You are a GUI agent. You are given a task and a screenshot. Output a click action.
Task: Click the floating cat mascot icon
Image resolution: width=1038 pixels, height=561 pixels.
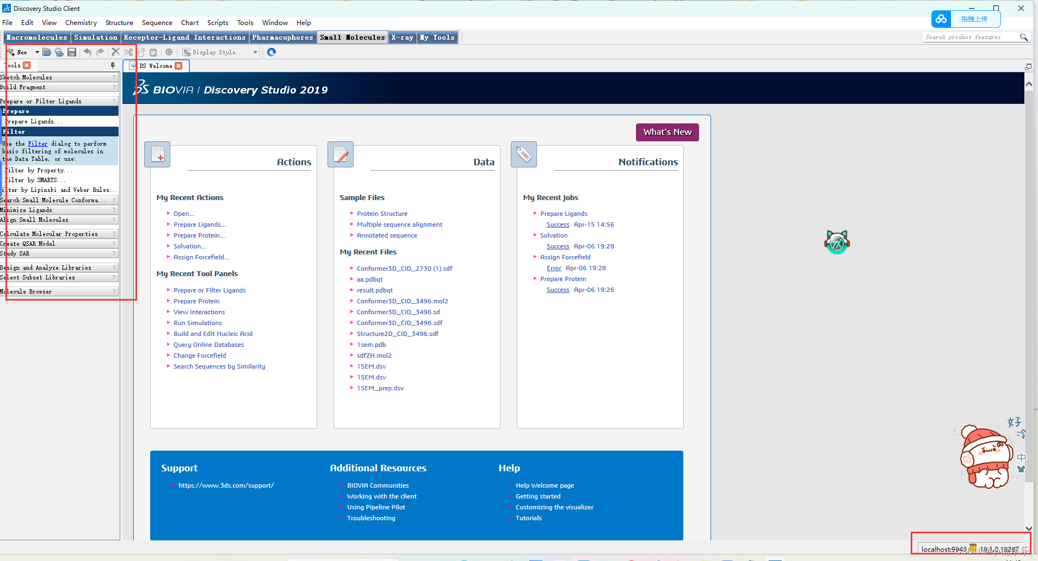click(x=837, y=242)
